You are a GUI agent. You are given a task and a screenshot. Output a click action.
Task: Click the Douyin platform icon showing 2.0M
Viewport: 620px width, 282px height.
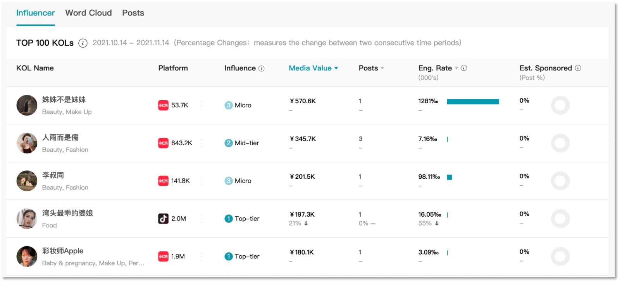click(163, 219)
